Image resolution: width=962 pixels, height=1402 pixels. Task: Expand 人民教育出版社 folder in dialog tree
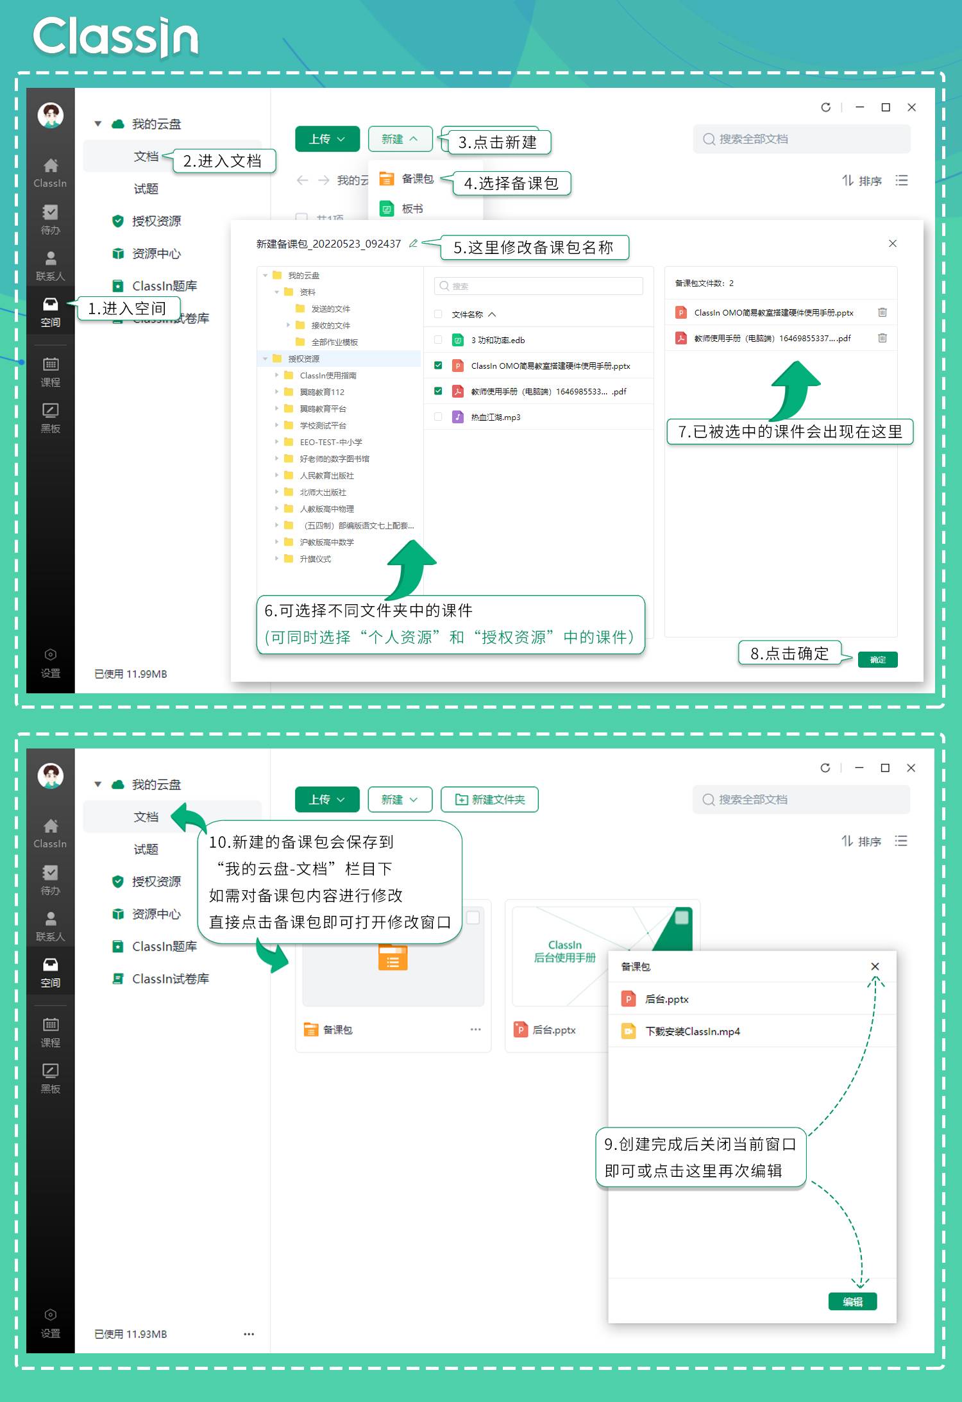click(x=277, y=475)
